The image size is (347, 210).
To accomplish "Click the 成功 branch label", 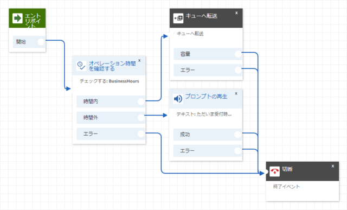I will pos(185,135).
